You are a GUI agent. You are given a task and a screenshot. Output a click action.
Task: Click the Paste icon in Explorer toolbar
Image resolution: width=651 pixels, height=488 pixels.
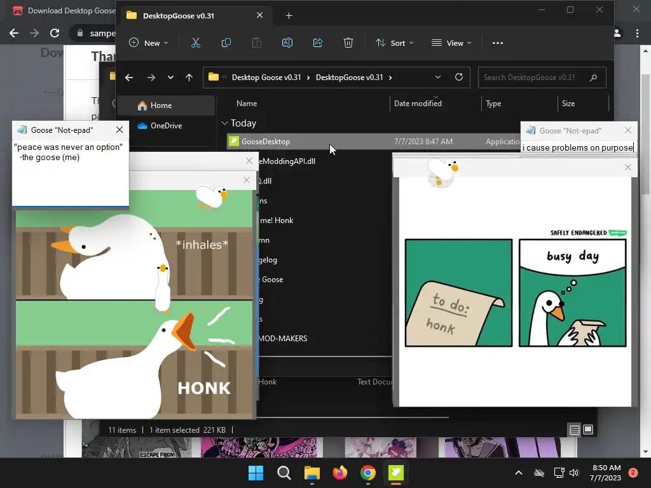[257, 43]
